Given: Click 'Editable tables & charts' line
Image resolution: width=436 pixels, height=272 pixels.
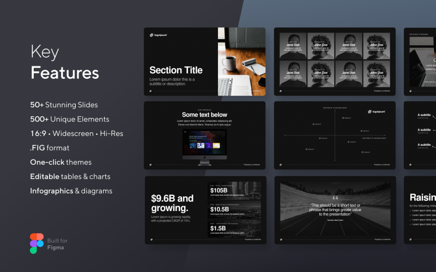Looking at the screenshot, I should click(x=70, y=176).
